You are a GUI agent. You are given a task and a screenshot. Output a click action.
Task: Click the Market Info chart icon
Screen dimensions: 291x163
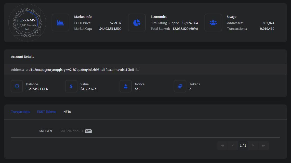(60, 23)
